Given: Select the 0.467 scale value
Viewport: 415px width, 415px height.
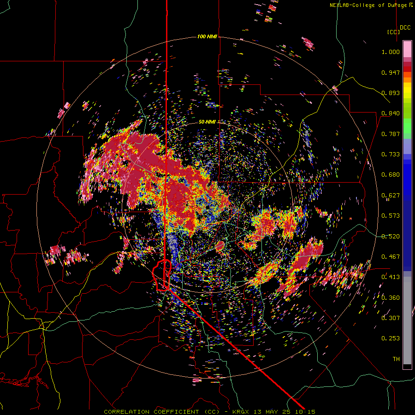Looking at the screenshot, I should [x=391, y=257].
